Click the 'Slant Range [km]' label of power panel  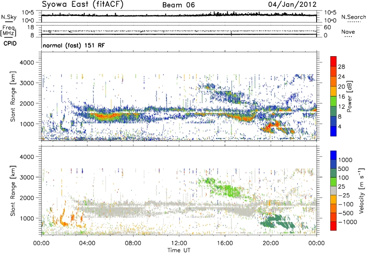pyautogui.click(x=13, y=96)
